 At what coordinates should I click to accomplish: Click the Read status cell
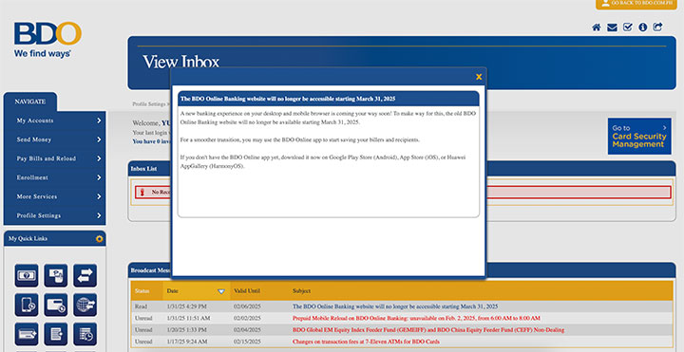141,306
